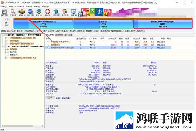This screenshot has width=196, height=131.
Task: Click the horizontal scrollbar under disk tree
Action: pyautogui.click(x=18, y=126)
